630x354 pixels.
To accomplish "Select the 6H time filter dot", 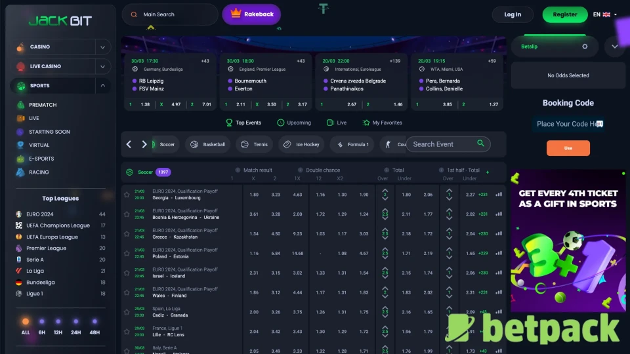I will pos(42,321).
